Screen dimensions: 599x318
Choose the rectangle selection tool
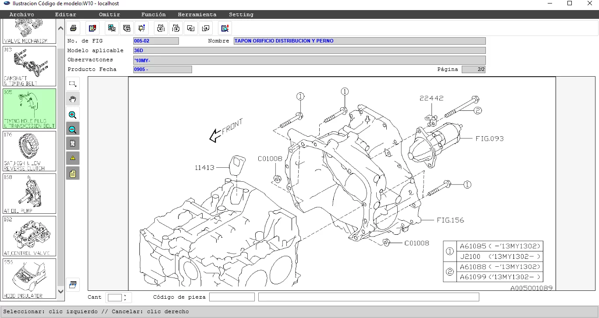pos(73,84)
